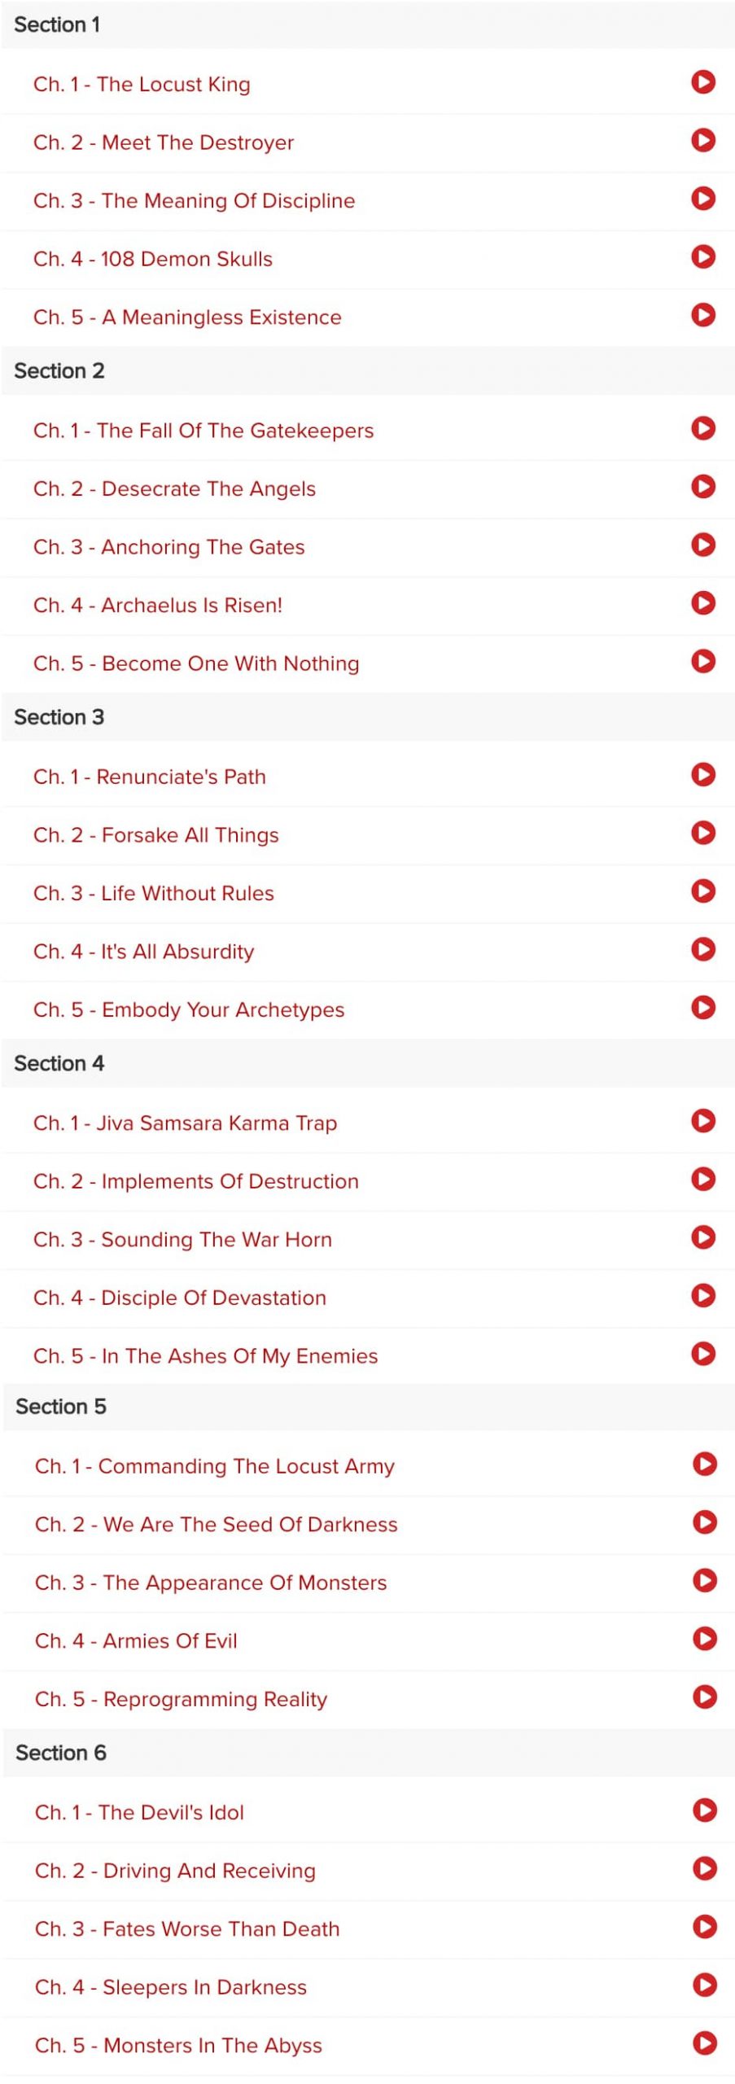Play Fates Worse Than Death chapter
Image resolution: width=735 pixels, height=2084 pixels.
(x=705, y=1926)
